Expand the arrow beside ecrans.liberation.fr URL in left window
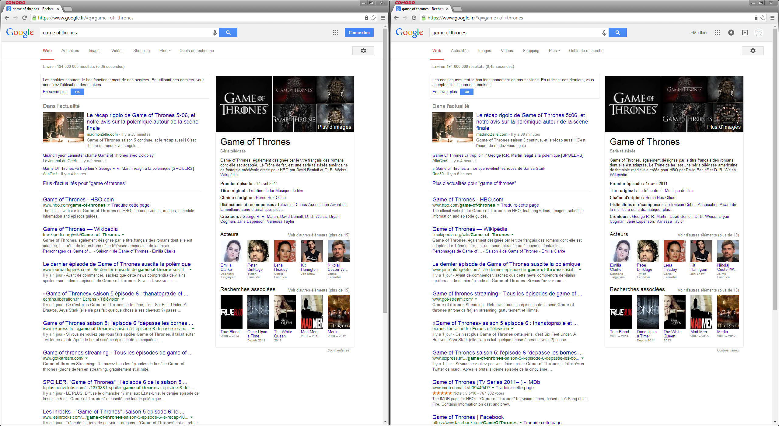779x426 pixels. [x=123, y=299]
